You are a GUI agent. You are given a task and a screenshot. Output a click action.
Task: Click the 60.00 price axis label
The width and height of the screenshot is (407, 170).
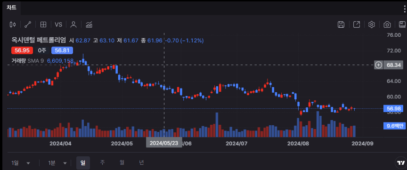tap(394, 97)
